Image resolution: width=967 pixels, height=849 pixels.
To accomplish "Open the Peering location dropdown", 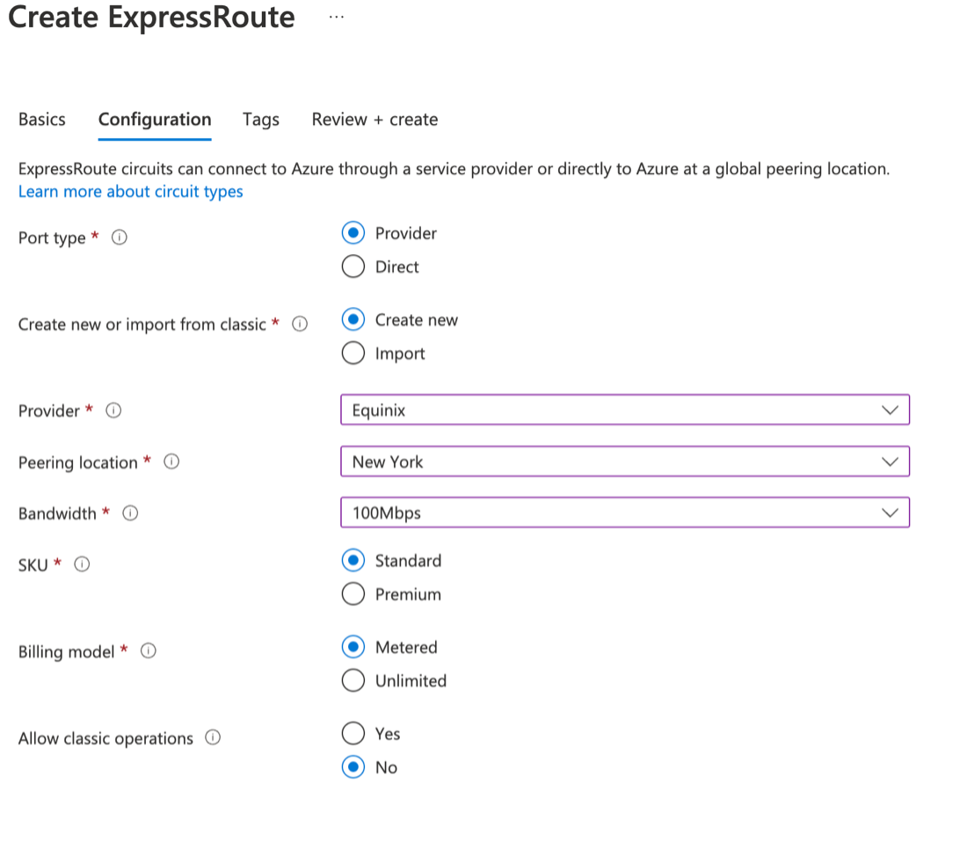I will 624,462.
